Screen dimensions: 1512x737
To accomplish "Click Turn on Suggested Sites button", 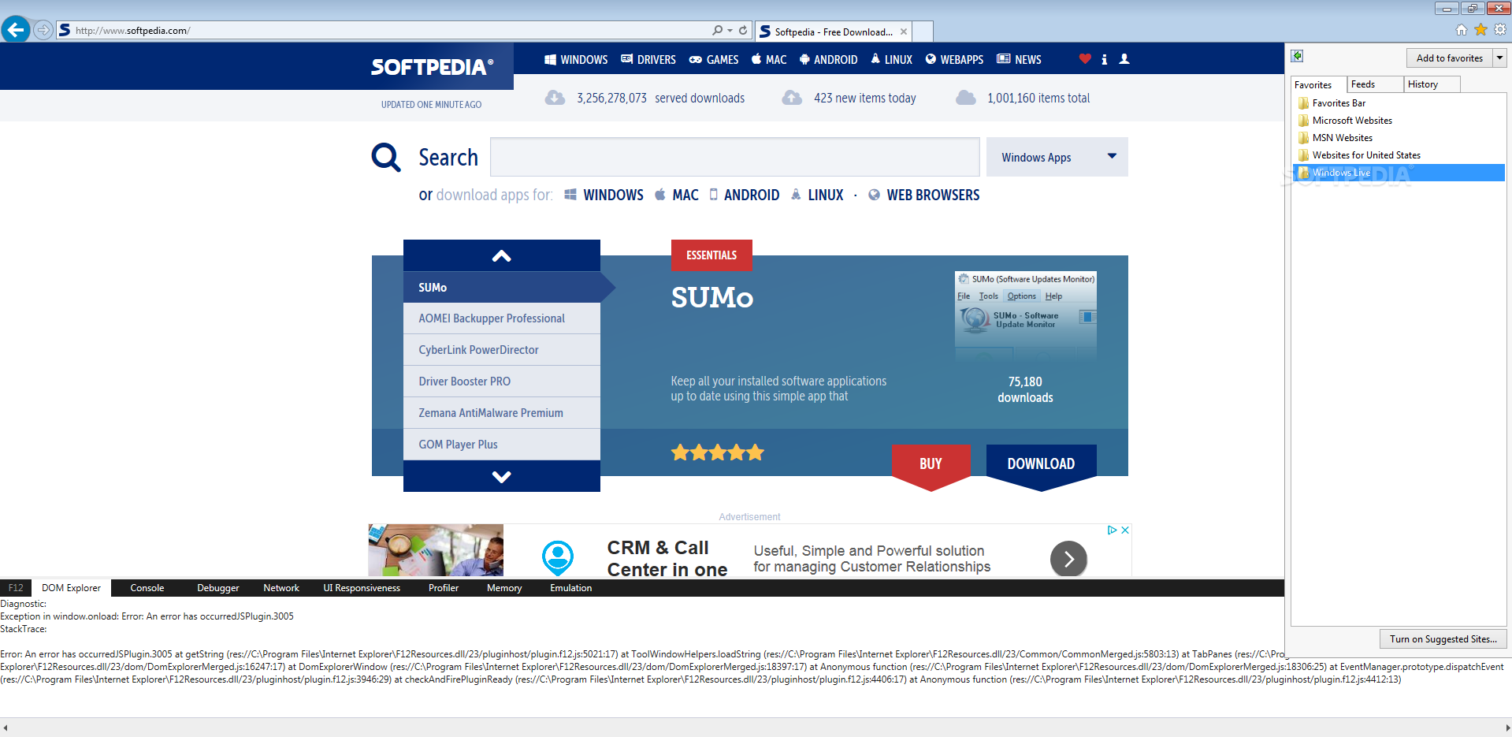I will point(1443,639).
